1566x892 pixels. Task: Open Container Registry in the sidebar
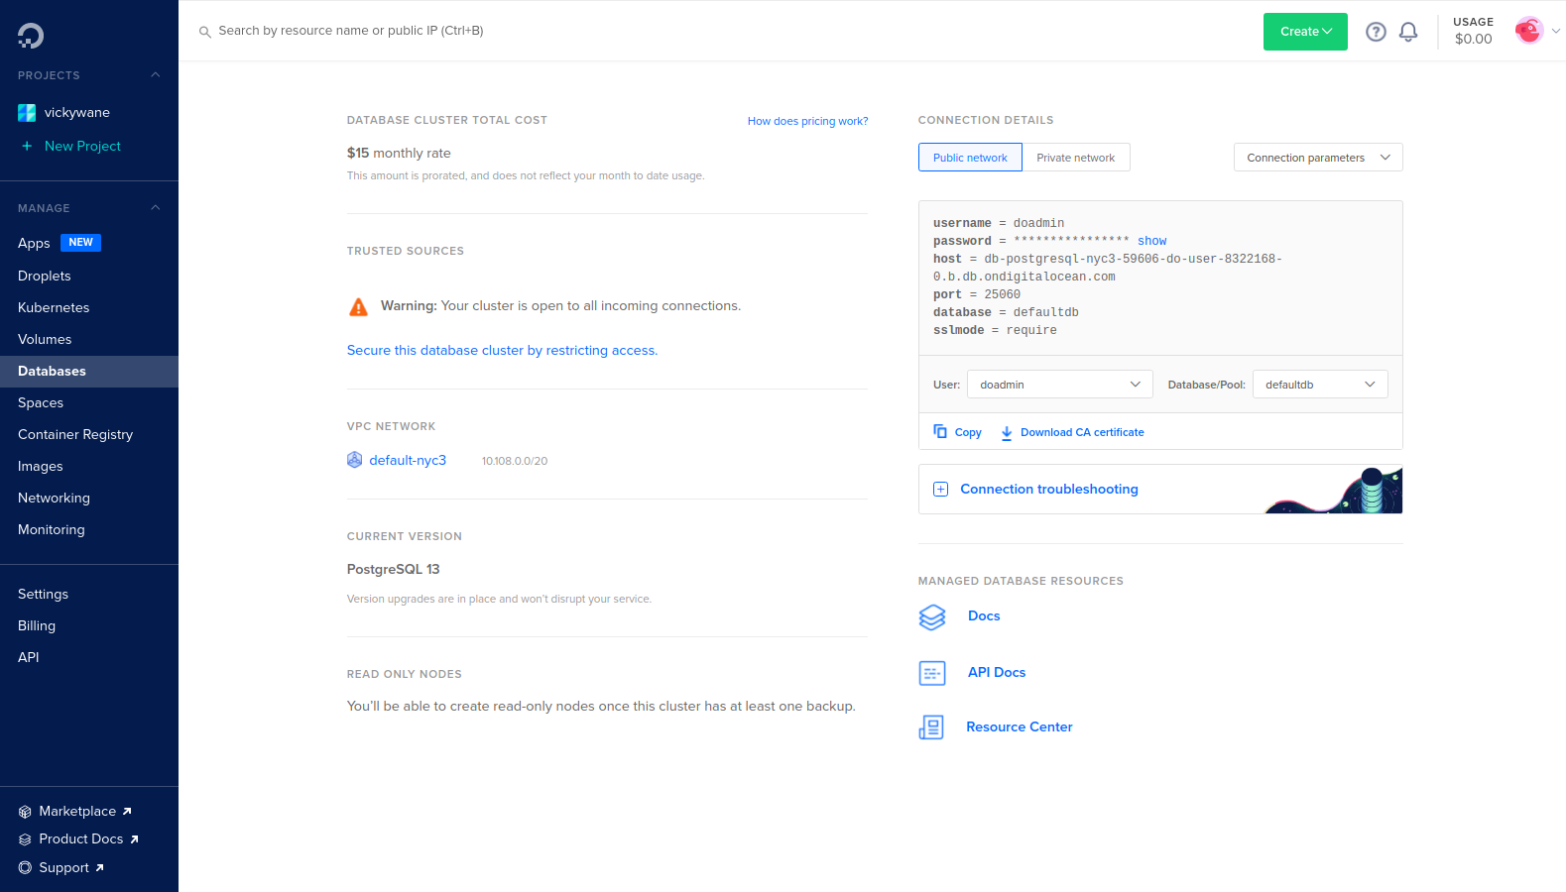coord(75,435)
